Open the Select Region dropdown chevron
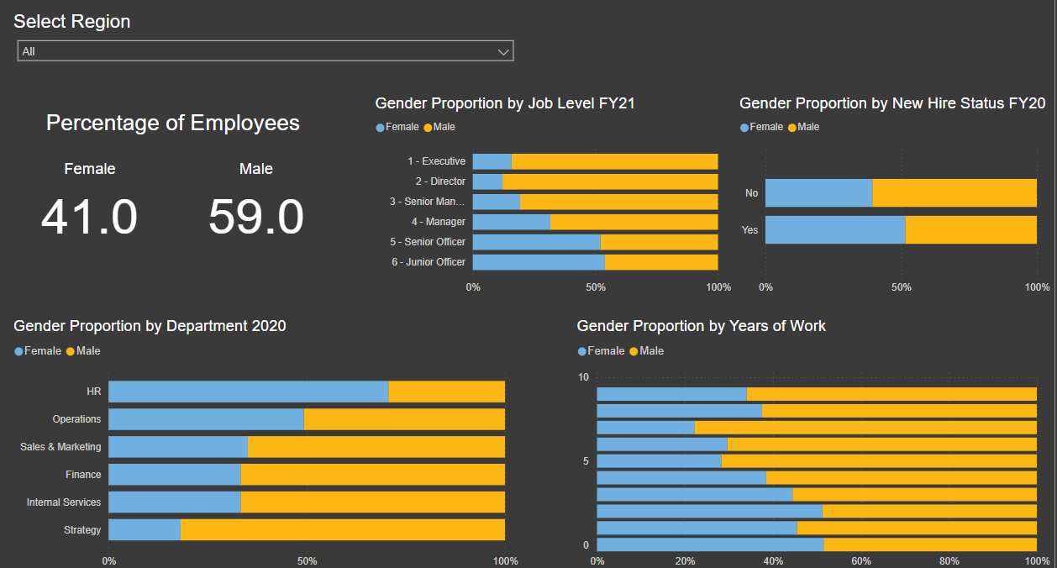 click(503, 52)
